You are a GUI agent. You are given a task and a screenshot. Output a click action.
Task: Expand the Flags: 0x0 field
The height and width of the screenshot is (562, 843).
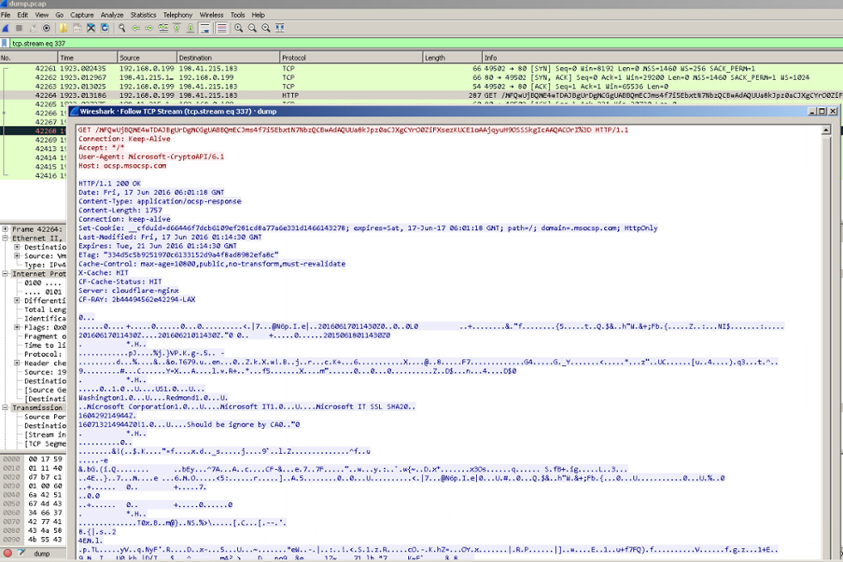pyautogui.click(x=16, y=327)
